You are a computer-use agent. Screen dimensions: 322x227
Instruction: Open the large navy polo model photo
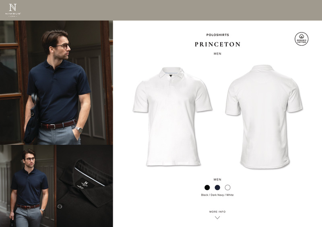point(56,83)
